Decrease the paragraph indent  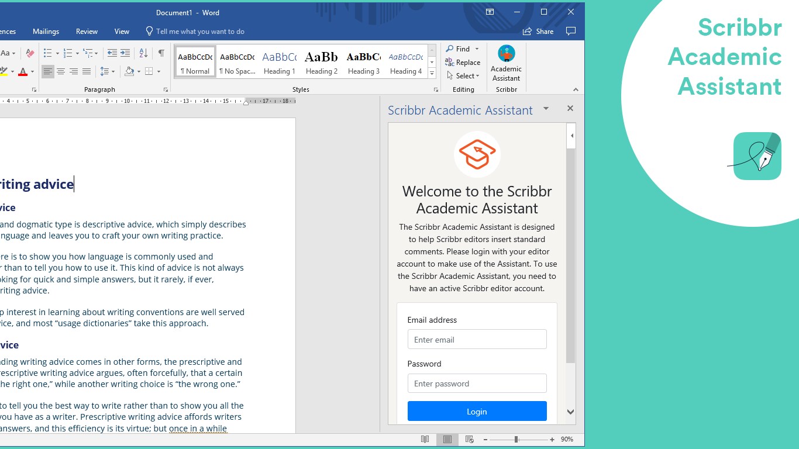click(x=112, y=53)
